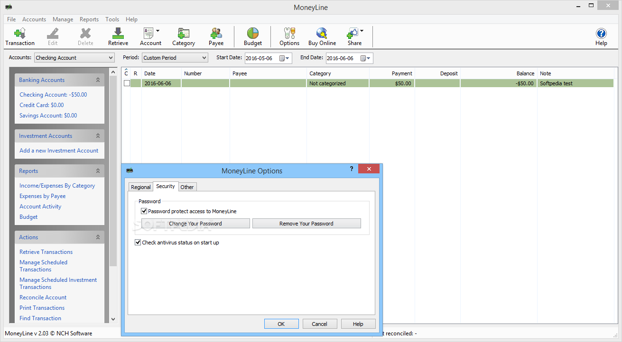Confirm options with OK button
The height and width of the screenshot is (342, 622).
pyautogui.click(x=281, y=324)
